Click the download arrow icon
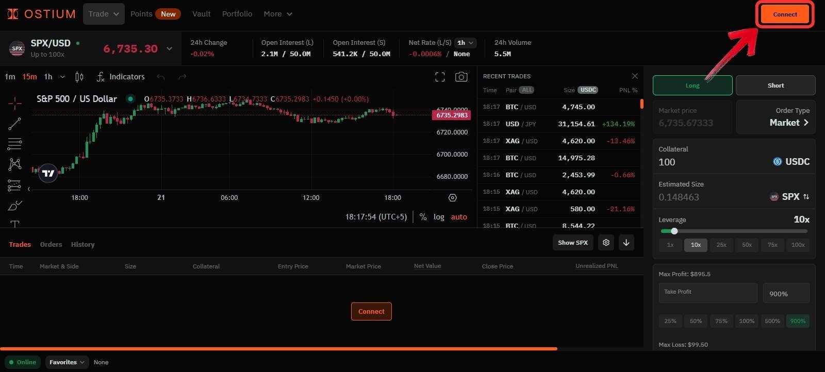The width and height of the screenshot is (825, 372). pos(626,243)
